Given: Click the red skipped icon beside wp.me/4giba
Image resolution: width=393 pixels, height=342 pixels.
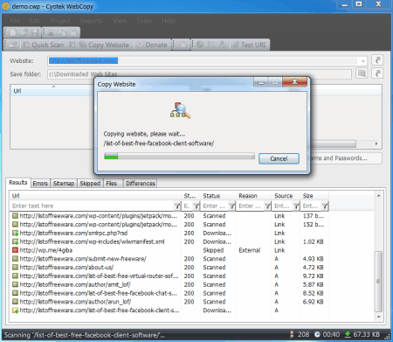Looking at the screenshot, I should coord(15,250).
